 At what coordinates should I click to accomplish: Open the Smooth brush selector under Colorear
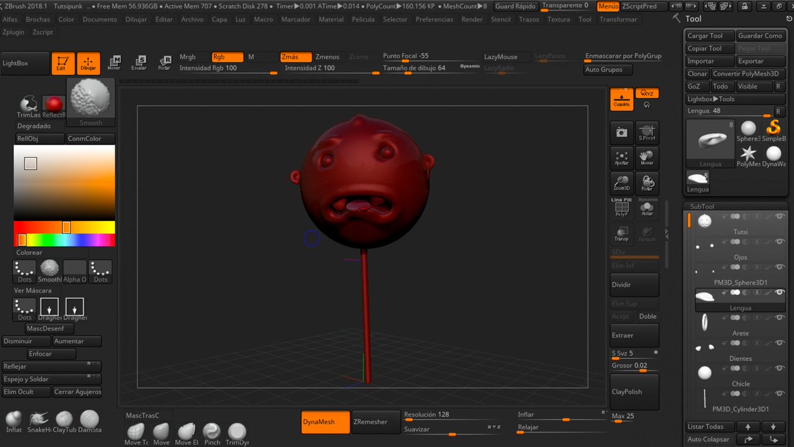click(x=50, y=272)
